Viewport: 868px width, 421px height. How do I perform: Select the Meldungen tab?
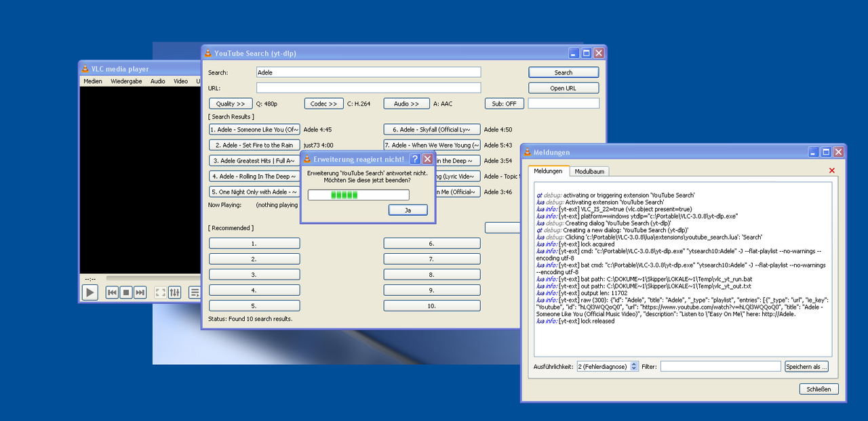click(548, 171)
